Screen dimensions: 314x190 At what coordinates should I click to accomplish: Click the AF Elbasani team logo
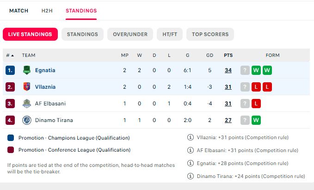[27, 104]
